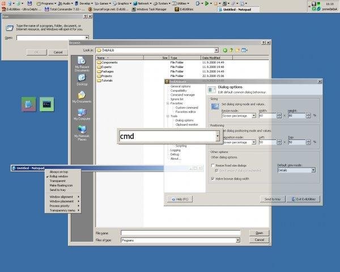Click the green back arrow in Browse dialog
The image size is (340, 272).
225,50
